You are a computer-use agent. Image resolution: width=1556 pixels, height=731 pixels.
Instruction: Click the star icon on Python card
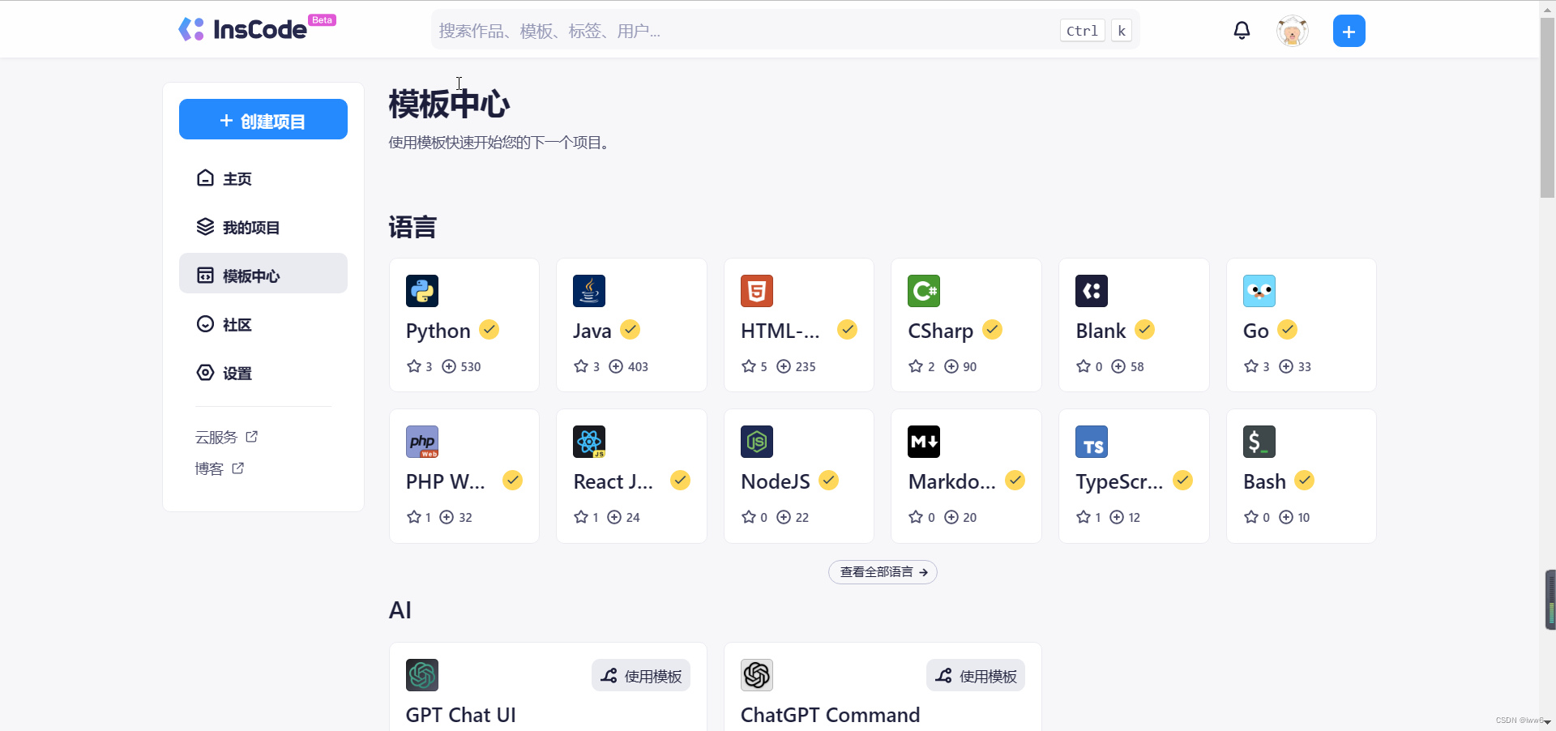(x=414, y=366)
